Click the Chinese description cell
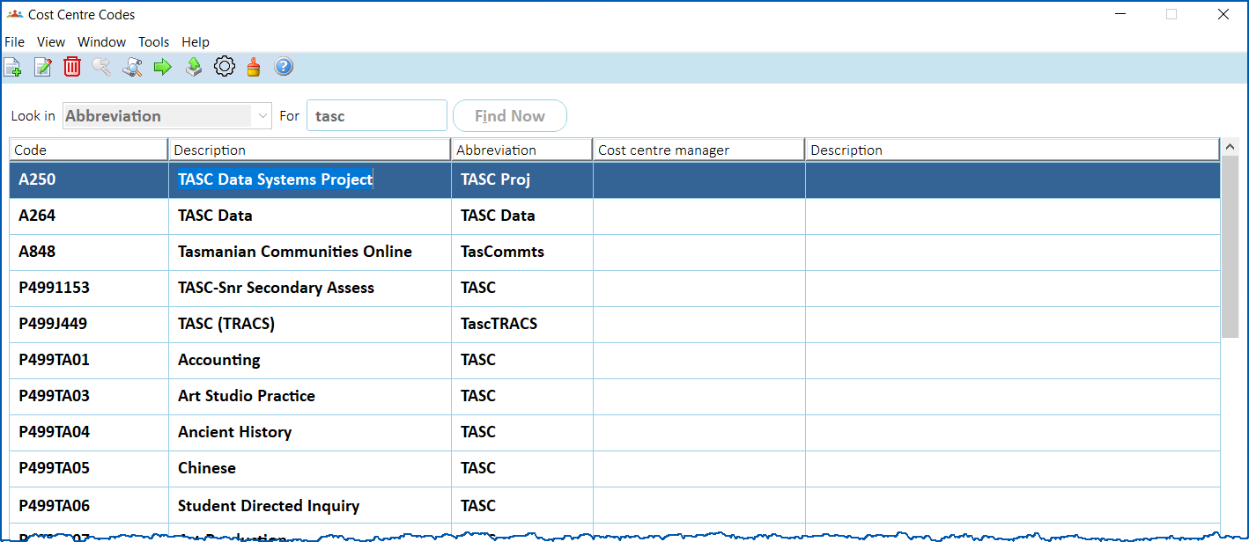 point(310,468)
